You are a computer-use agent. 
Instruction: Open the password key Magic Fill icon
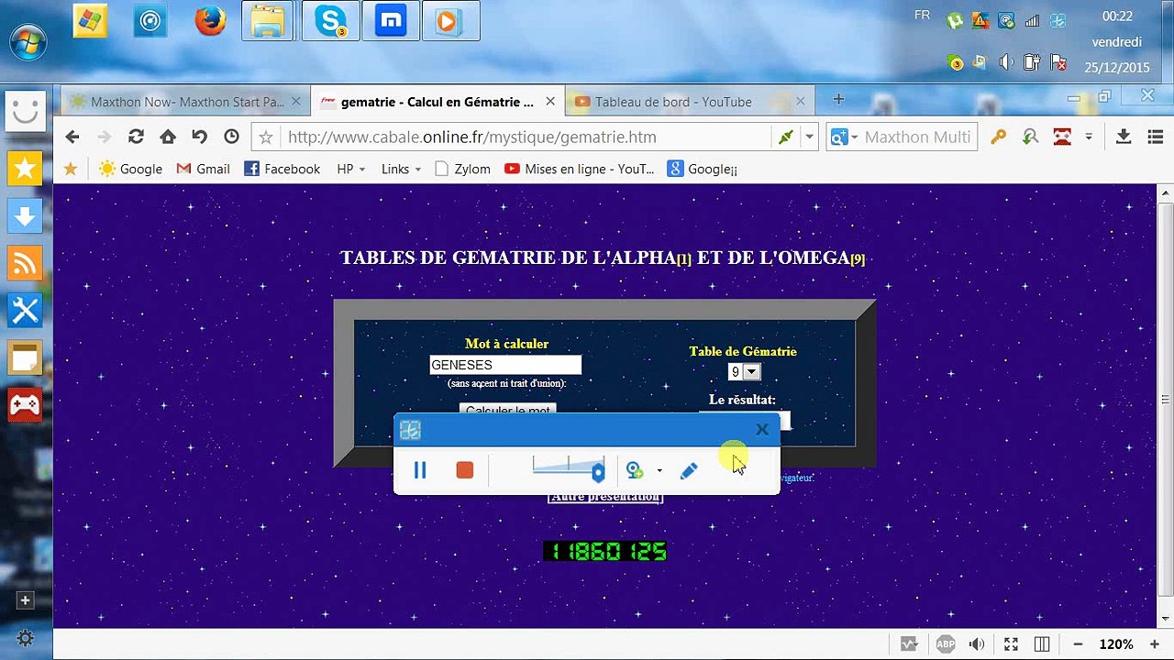click(998, 137)
